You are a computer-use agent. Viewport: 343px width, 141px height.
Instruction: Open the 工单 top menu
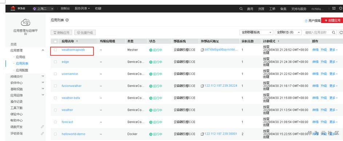(272, 9)
